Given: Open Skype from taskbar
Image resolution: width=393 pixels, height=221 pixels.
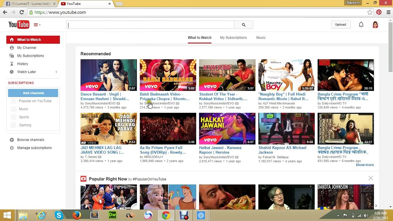Looking at the screenshot, I should (x=59, y=215).
